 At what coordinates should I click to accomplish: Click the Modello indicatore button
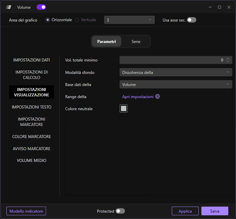pyautogui.click(x=26, y=211)
